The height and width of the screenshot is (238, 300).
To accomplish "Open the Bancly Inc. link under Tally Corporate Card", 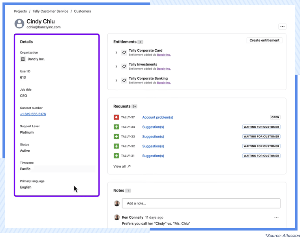I will click(x=164, y=55).
